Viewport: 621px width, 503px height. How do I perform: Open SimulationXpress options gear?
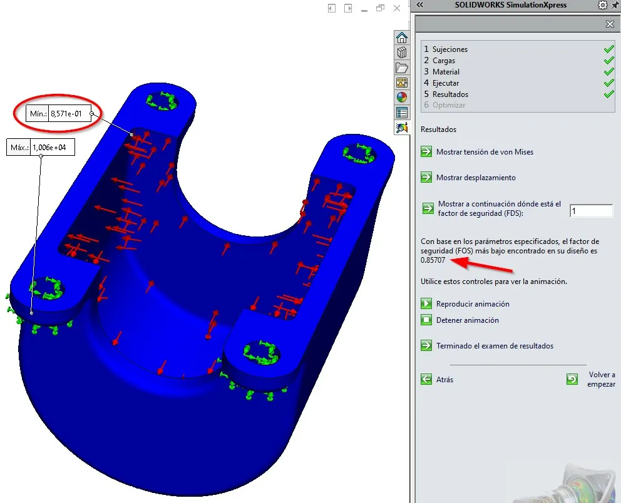pyautogui.click(x=602, y=5)
